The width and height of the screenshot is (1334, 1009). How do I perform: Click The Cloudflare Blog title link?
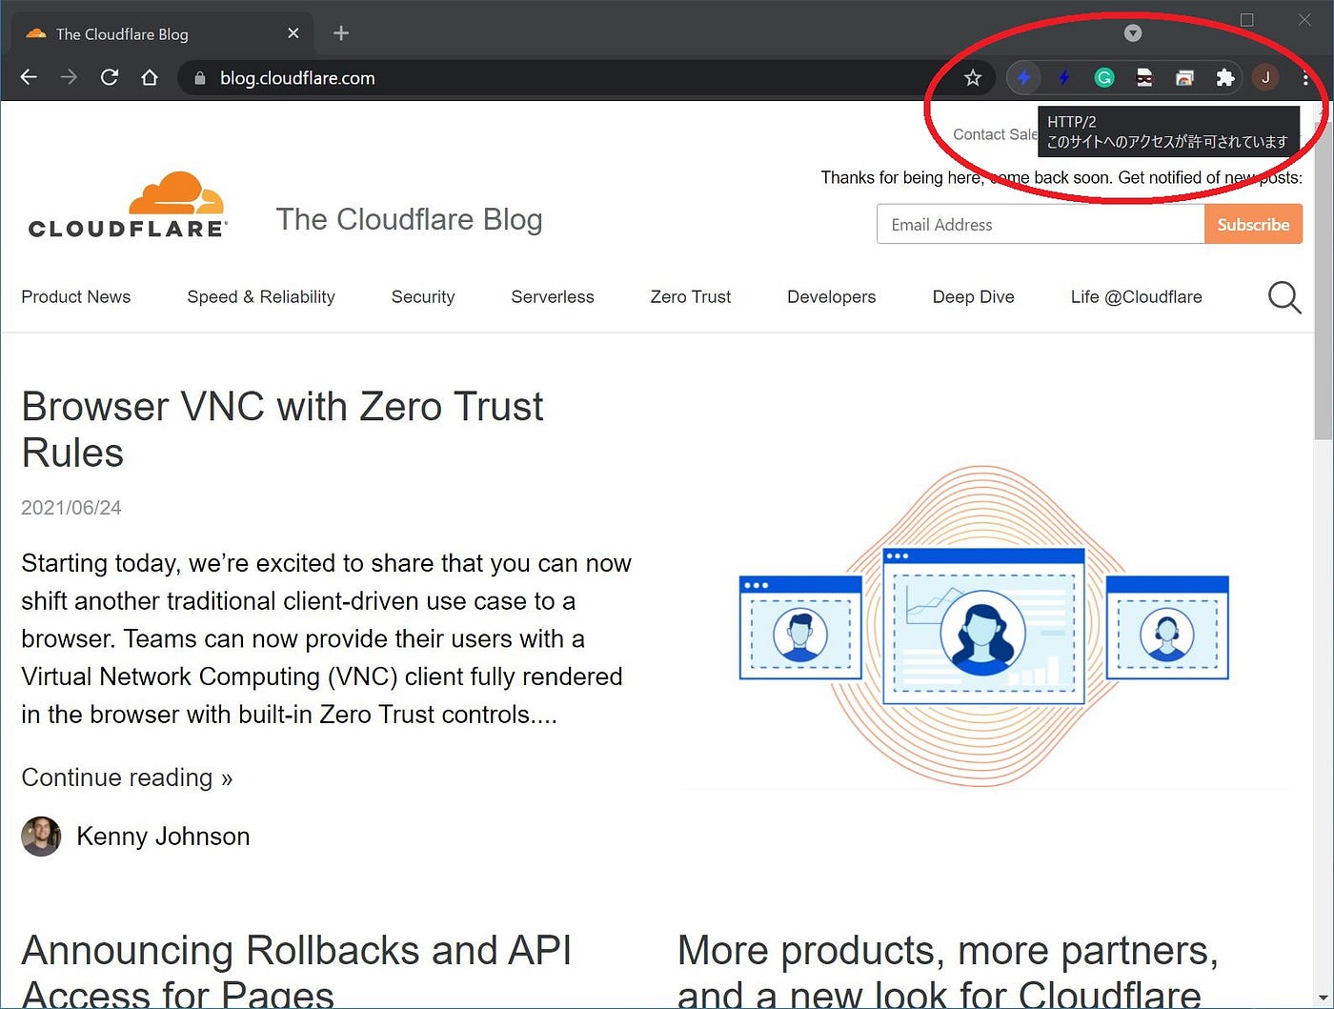(410, 219)
